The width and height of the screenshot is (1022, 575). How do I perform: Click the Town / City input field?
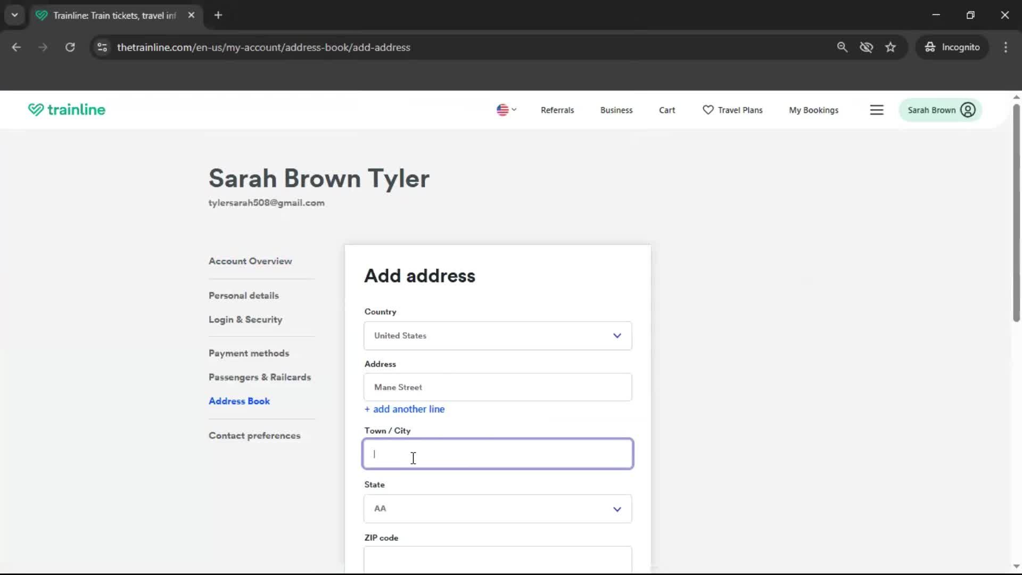coord(497,454)
